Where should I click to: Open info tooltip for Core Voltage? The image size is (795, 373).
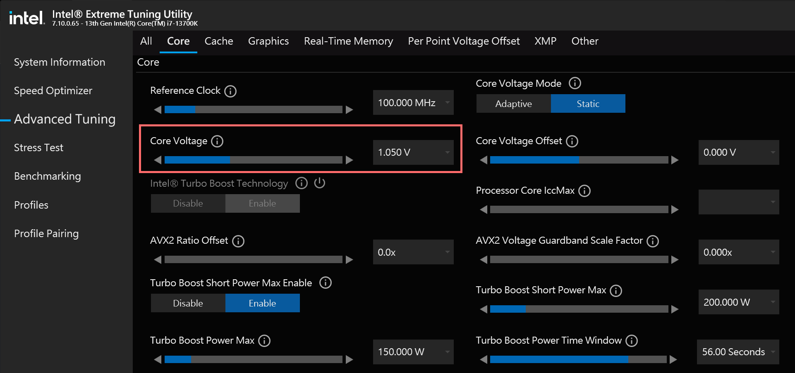217,141
